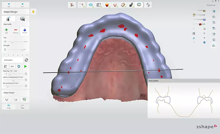Reset the Latero-/mediotrusion slider

tap(26, 80)
